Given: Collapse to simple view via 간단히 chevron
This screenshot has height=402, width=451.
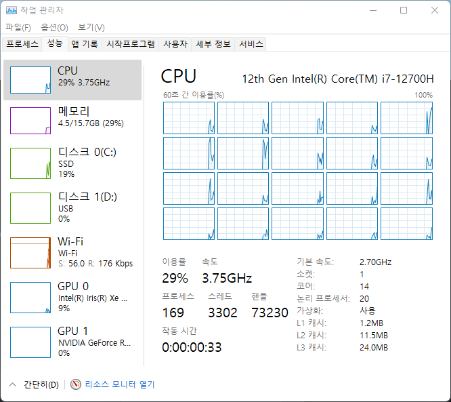Looking at the screenshot, I should (12, 384).
